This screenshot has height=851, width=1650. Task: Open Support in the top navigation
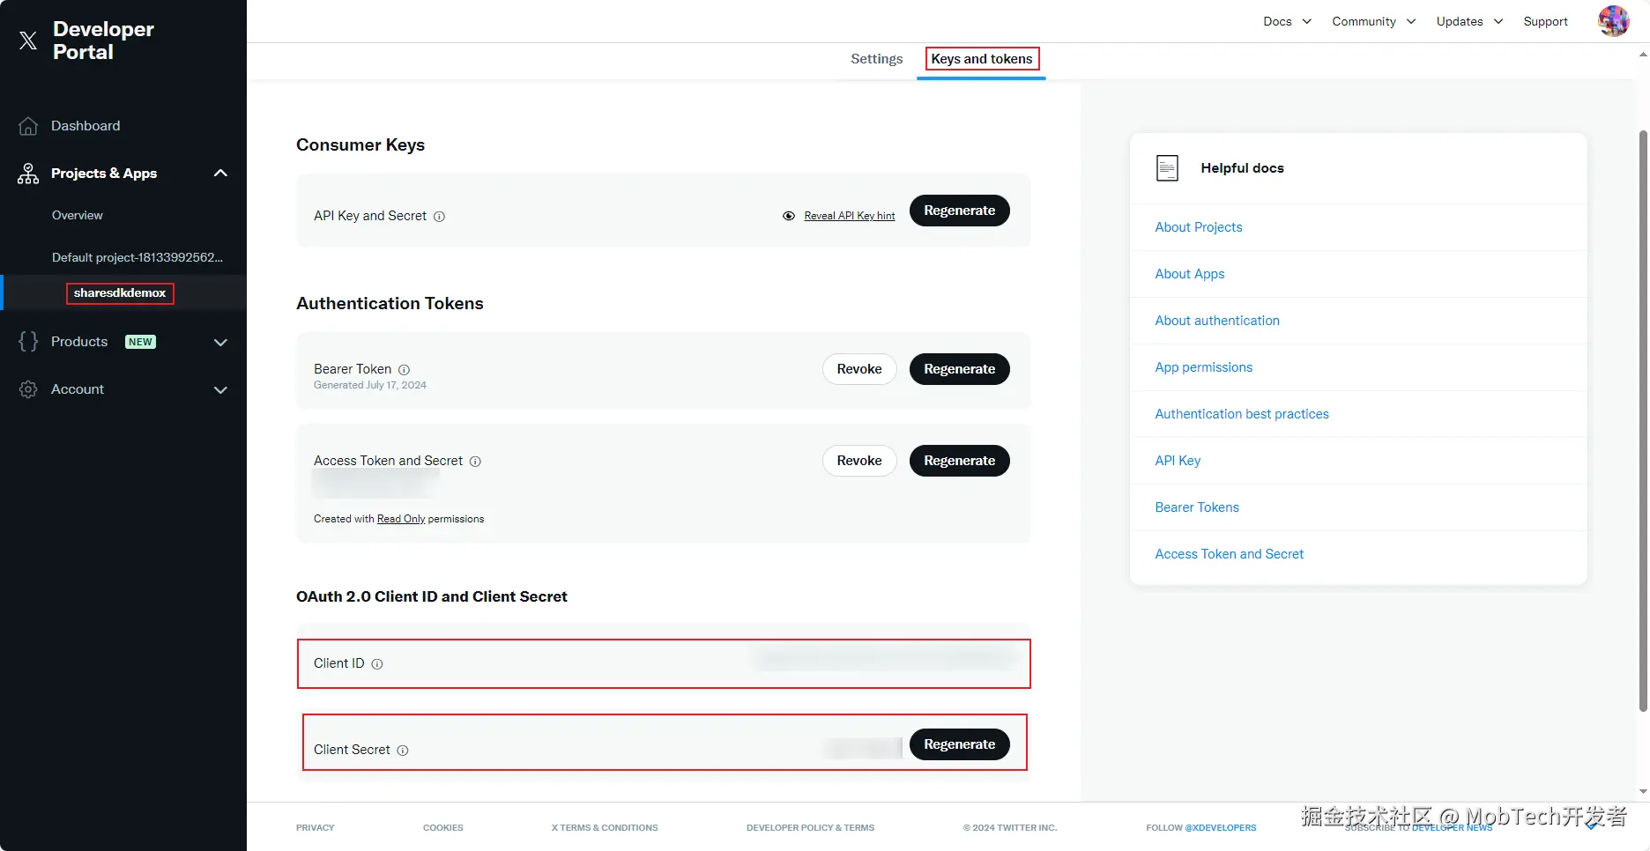1545,21
